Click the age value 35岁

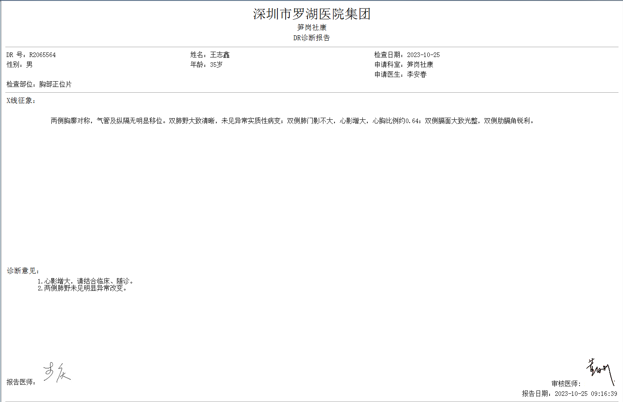216,65
